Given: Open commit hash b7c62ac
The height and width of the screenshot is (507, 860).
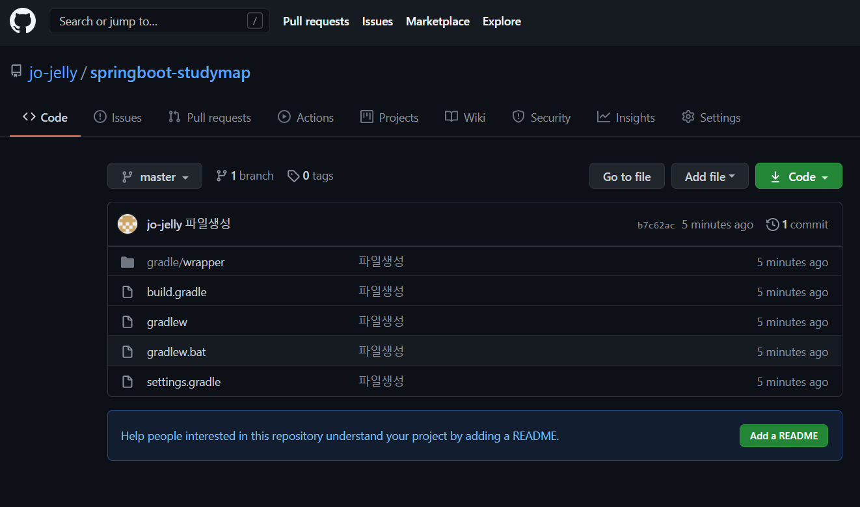Looking at the screenshot, I should 656,225.
